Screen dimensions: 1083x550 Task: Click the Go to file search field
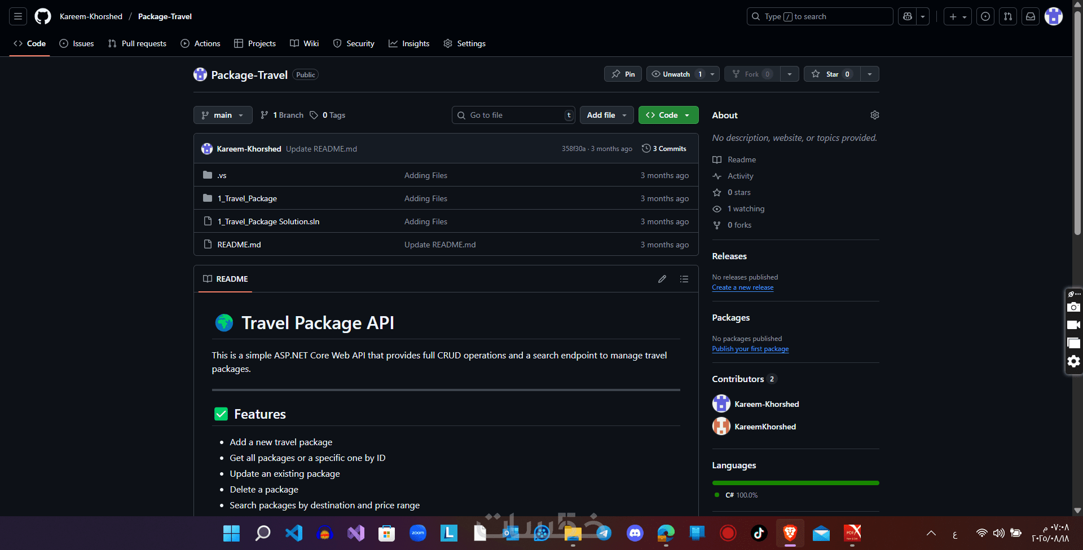513,115
